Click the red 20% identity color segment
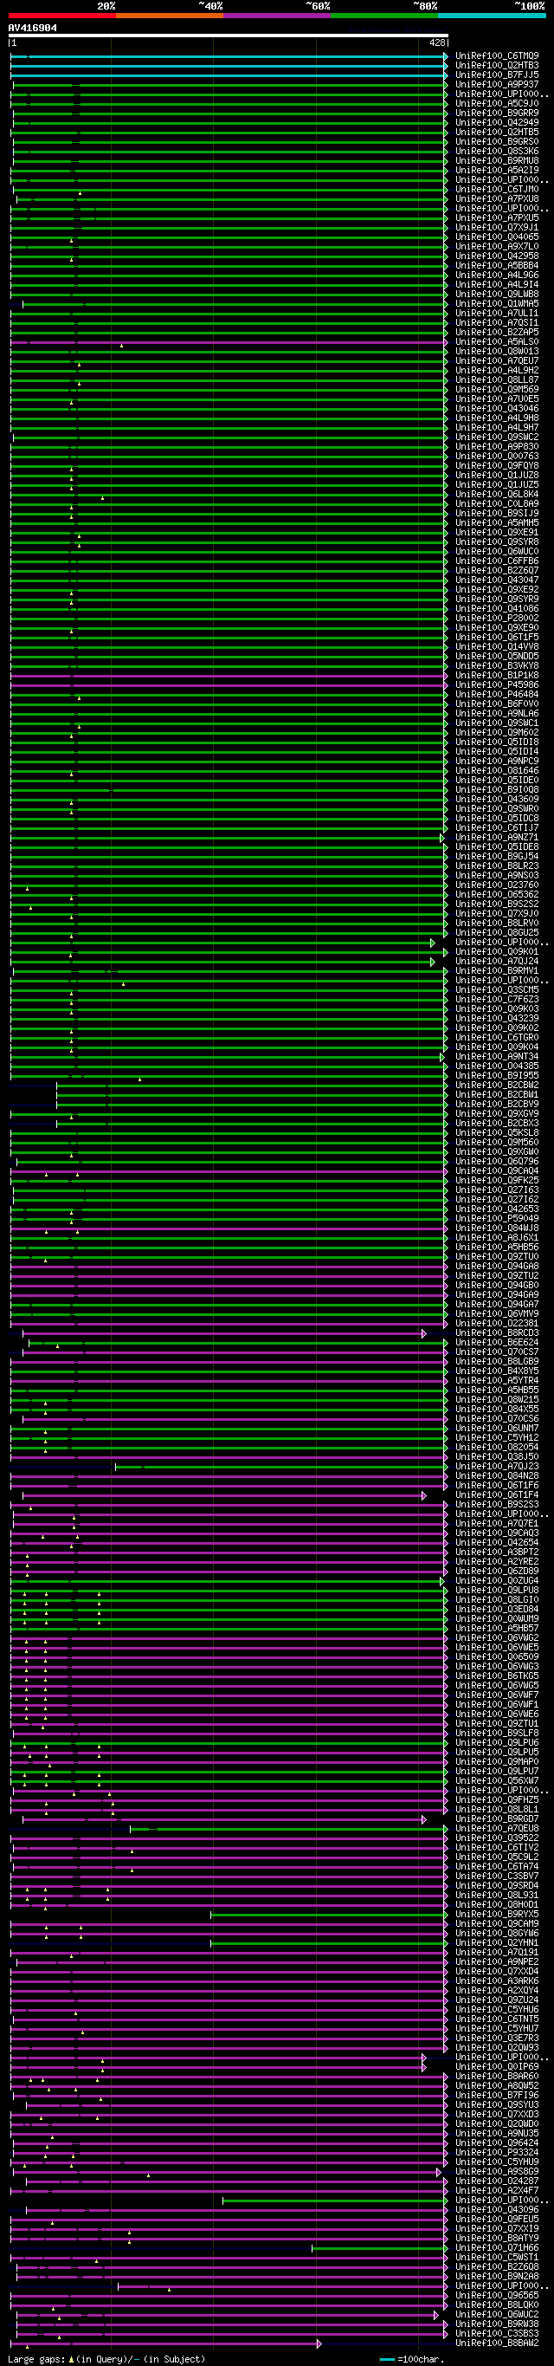The width and height of the screenshot is (554, 2366). [62, 16]
